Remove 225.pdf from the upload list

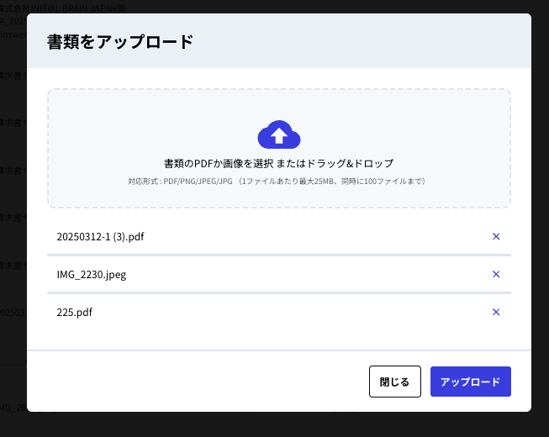click(496, 312)
